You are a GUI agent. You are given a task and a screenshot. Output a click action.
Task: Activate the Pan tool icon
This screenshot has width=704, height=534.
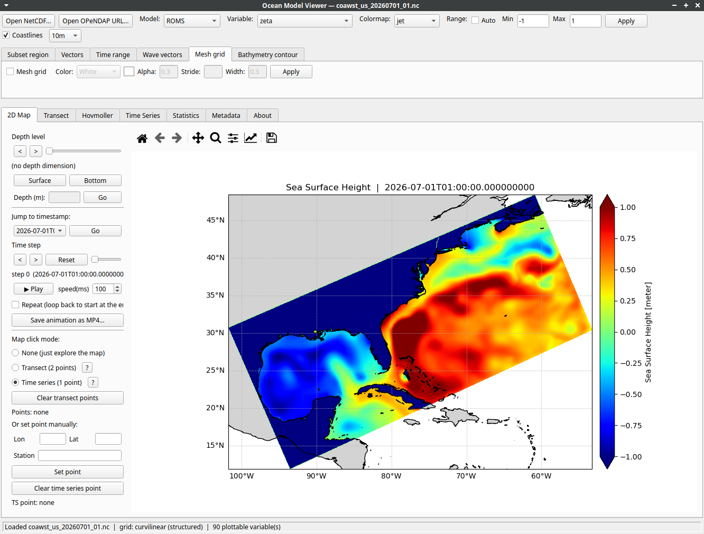198,138
